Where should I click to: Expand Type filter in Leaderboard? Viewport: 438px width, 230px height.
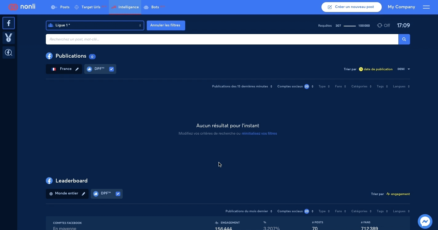click(324, 211)
